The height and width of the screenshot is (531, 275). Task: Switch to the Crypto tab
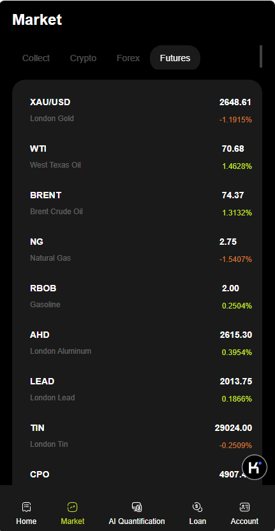coord(83,58)
